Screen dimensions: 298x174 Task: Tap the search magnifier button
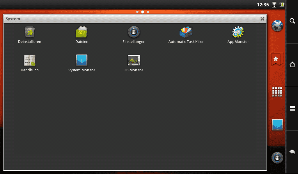(292, 21)
